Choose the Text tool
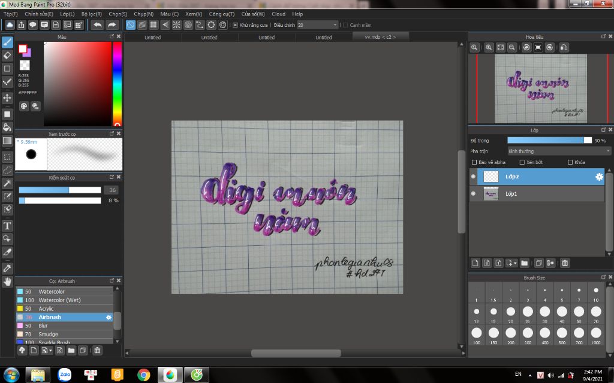The width and height of the screenshot is (614, 383). tap(8, 226)
